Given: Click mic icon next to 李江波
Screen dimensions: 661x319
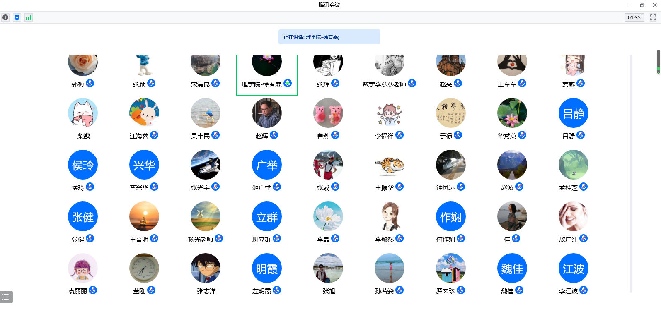Looking at the screenshot, I should tap(584, 290).
